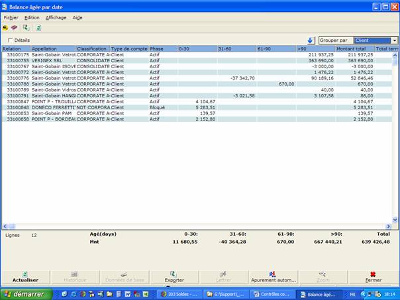Switch to the 203 Soldes taskbar window
The image size is (400, 300).
tap(183, 294)
